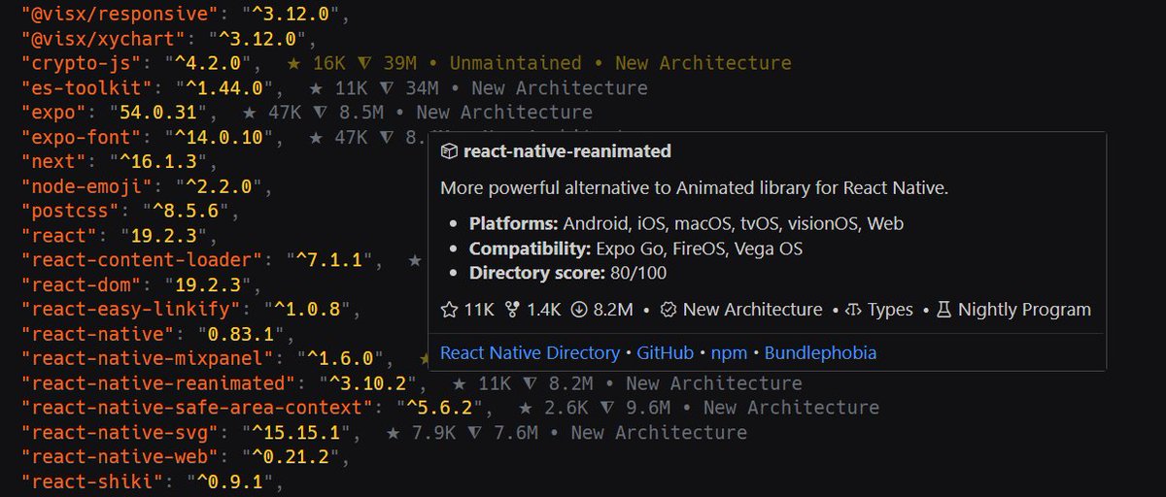The width and height of the screenshot is (1166, 497).
Task: Click the fork icon showing 1.4K
Action: click(513, 310)
